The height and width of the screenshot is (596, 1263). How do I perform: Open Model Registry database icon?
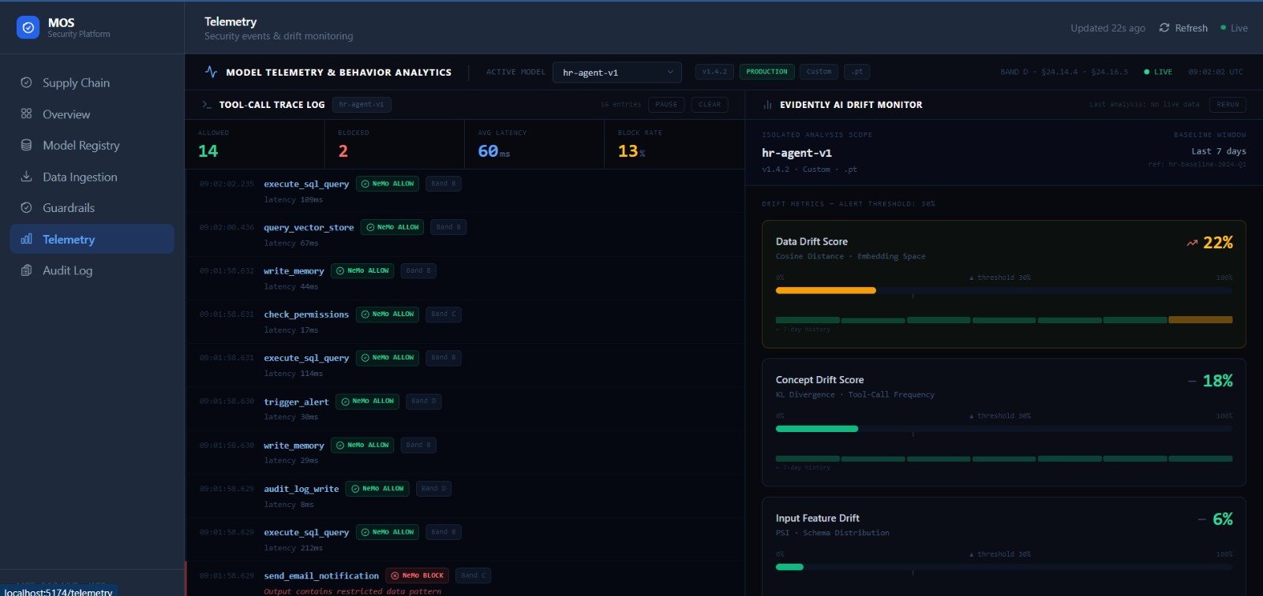tap(26, 145)
